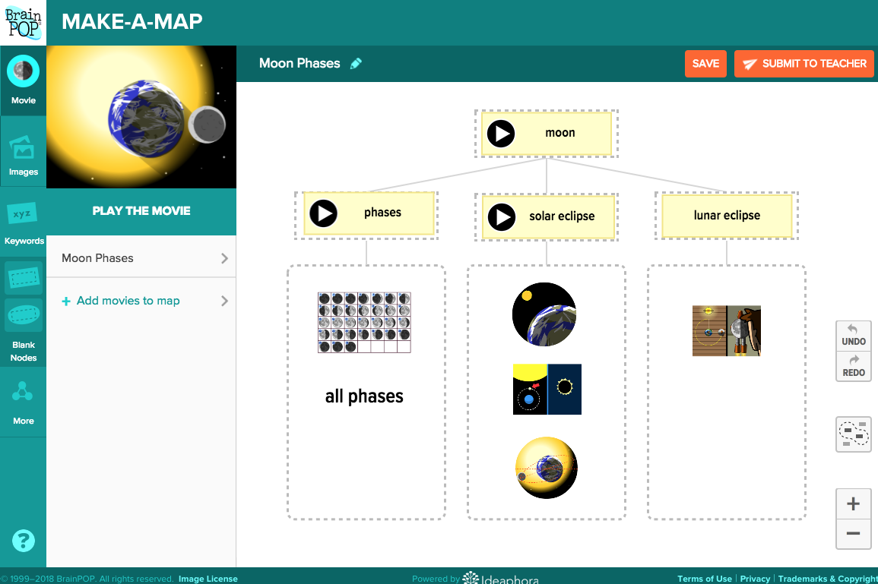Play the clip on the phases node
Image resolution: width=878 pixels, height=584 pixels.
point(324,213)
